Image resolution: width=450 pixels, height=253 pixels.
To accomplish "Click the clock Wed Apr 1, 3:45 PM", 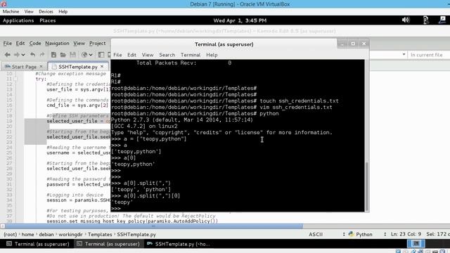I will [x=240, y=20].
